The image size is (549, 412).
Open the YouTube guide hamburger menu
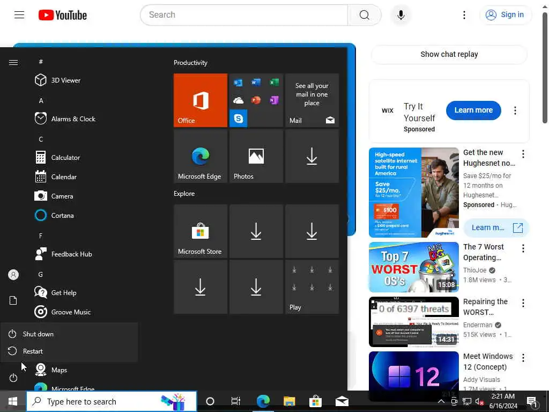tap(19, 14)
